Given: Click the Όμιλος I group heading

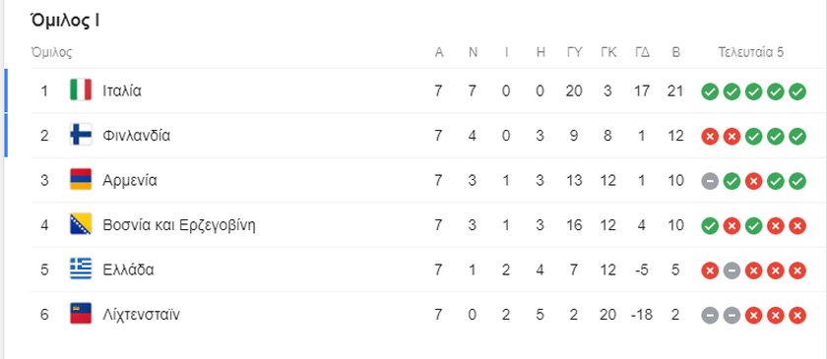Looking at the screenshot, I should (x=65, y=21).
